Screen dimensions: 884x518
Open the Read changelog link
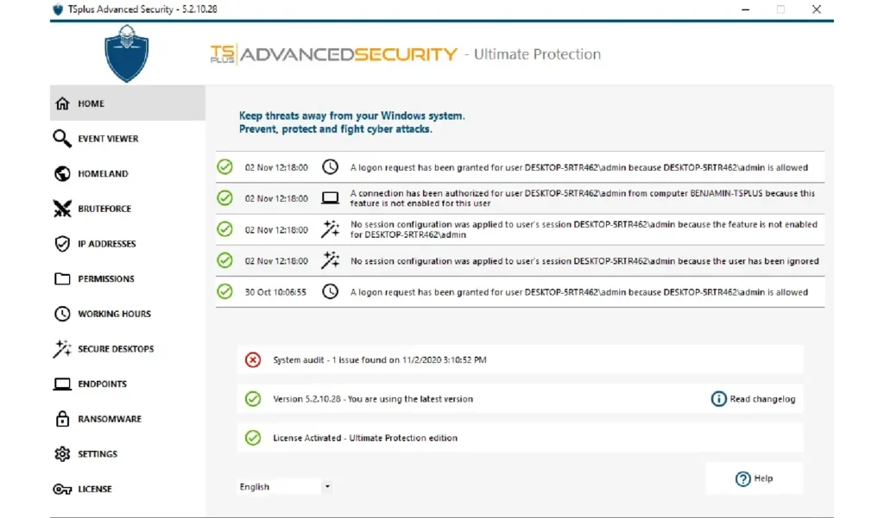click(753, 399)
